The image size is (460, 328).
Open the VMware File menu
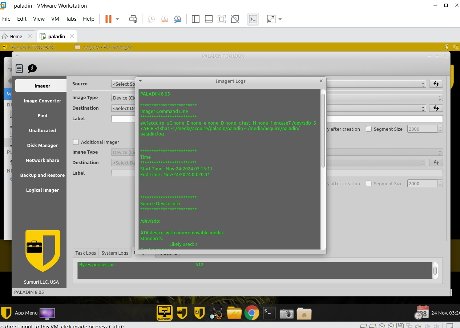[x=7, y=19]
